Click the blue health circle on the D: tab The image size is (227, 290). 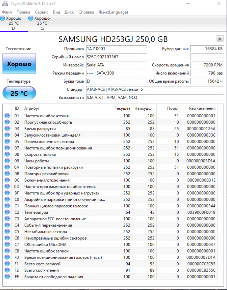point(3,18)
